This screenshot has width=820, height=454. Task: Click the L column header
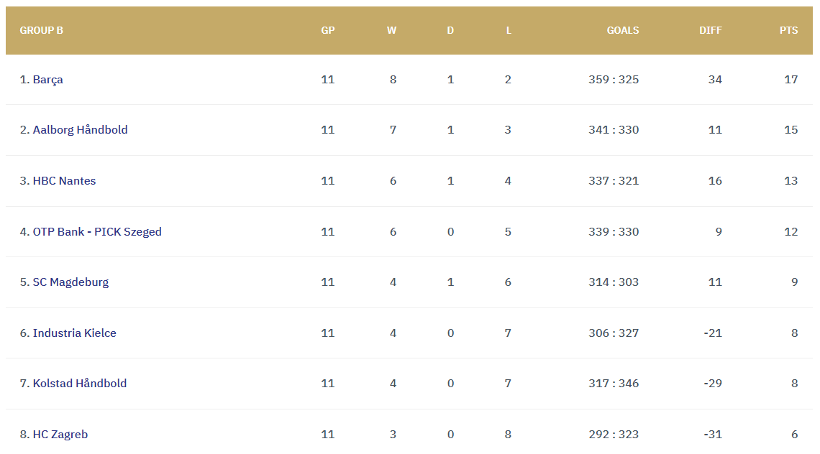[509, 31]
